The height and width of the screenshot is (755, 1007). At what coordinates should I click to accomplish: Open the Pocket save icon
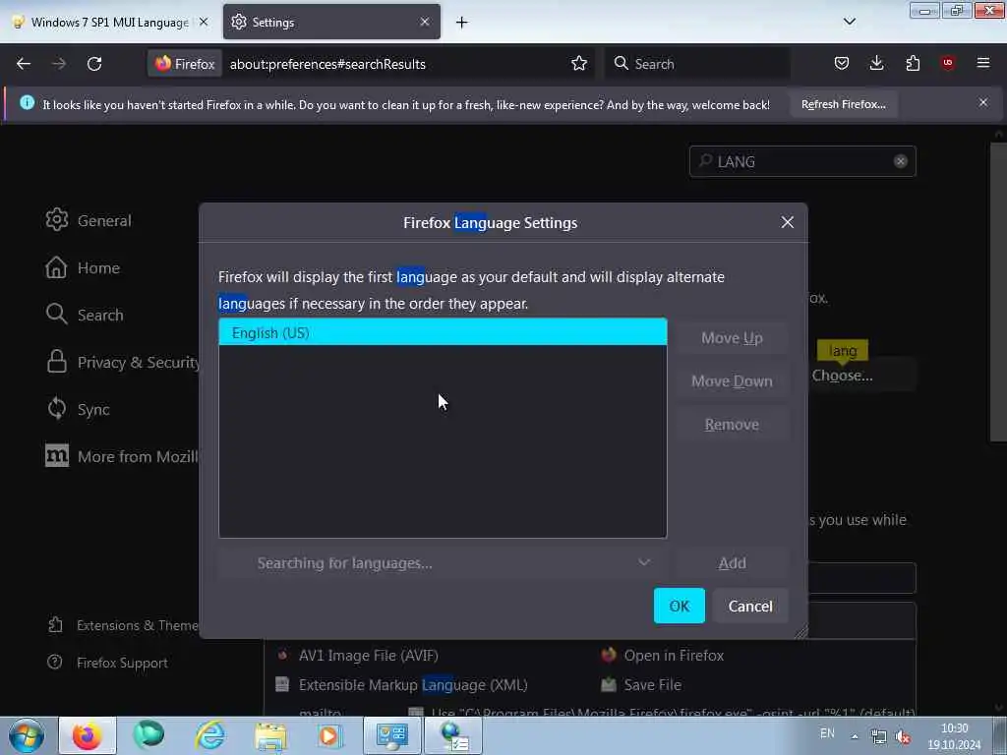coord(842,63)
